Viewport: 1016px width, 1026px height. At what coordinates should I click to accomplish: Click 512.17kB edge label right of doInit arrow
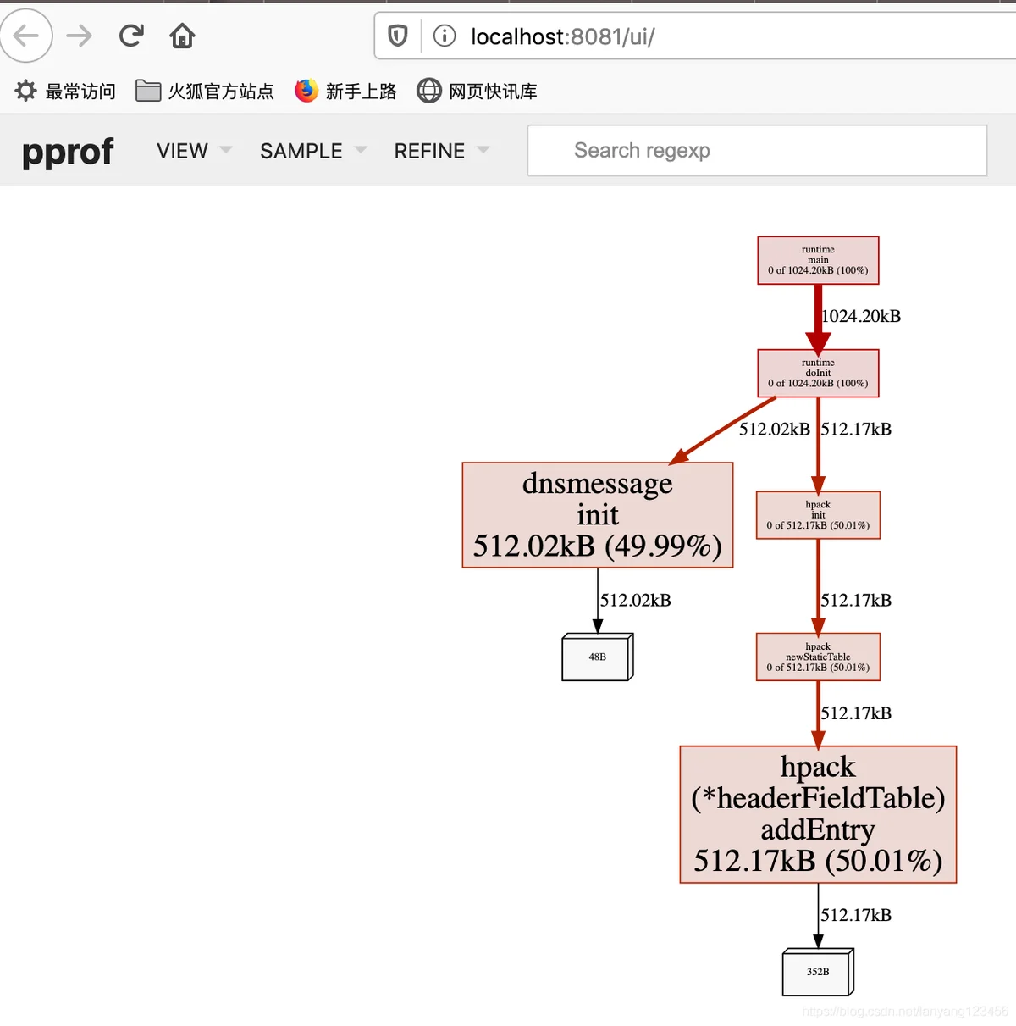(x=856, y=429)
